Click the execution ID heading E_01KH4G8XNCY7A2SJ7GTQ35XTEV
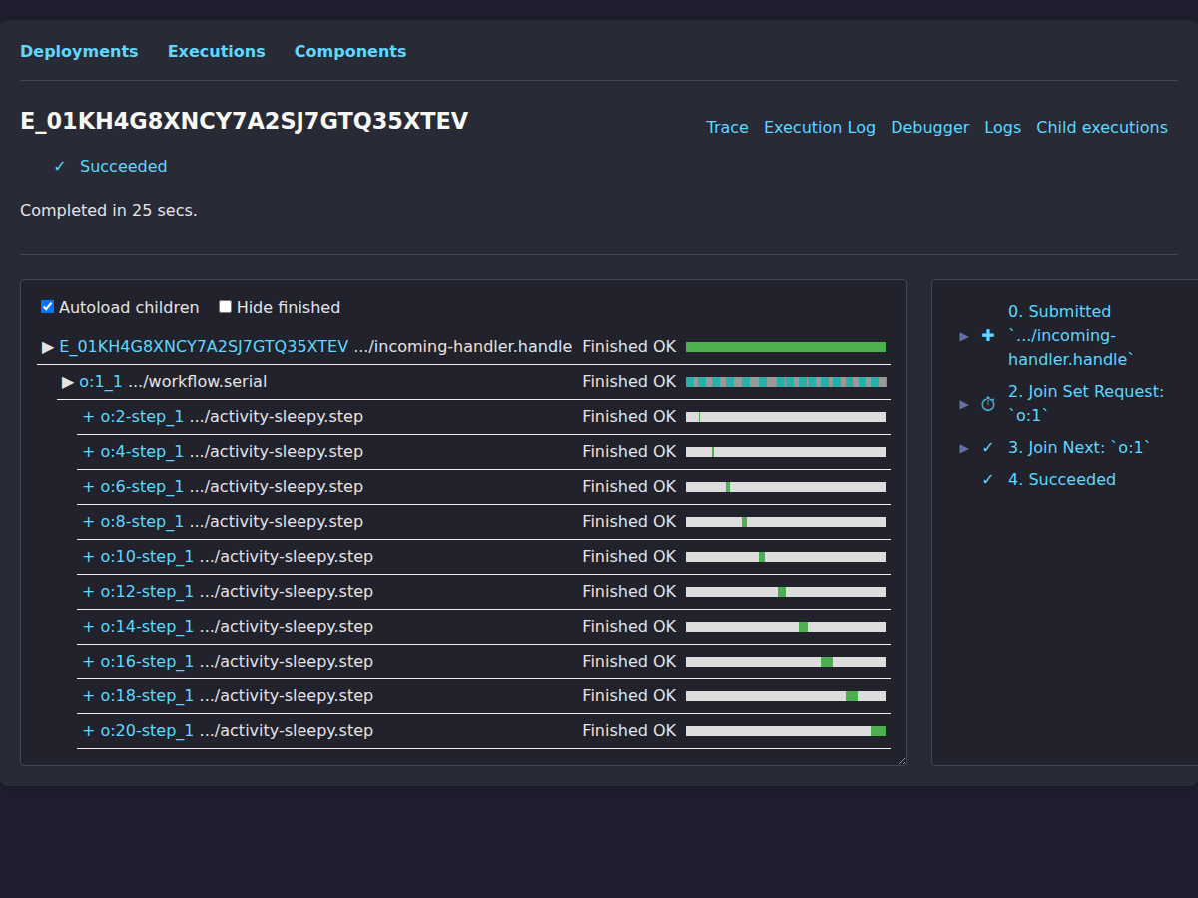This screenshot has width=1198, height=898. point(245,122)
